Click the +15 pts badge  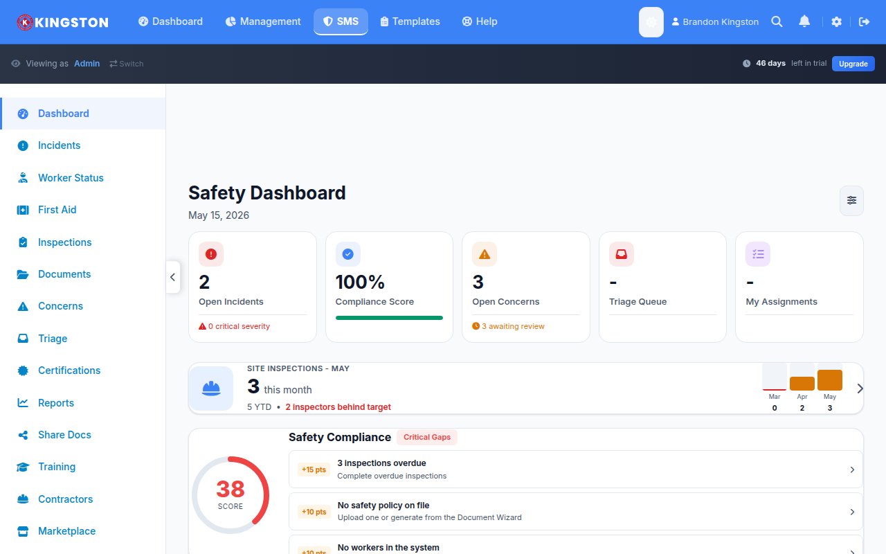point(314,470)
